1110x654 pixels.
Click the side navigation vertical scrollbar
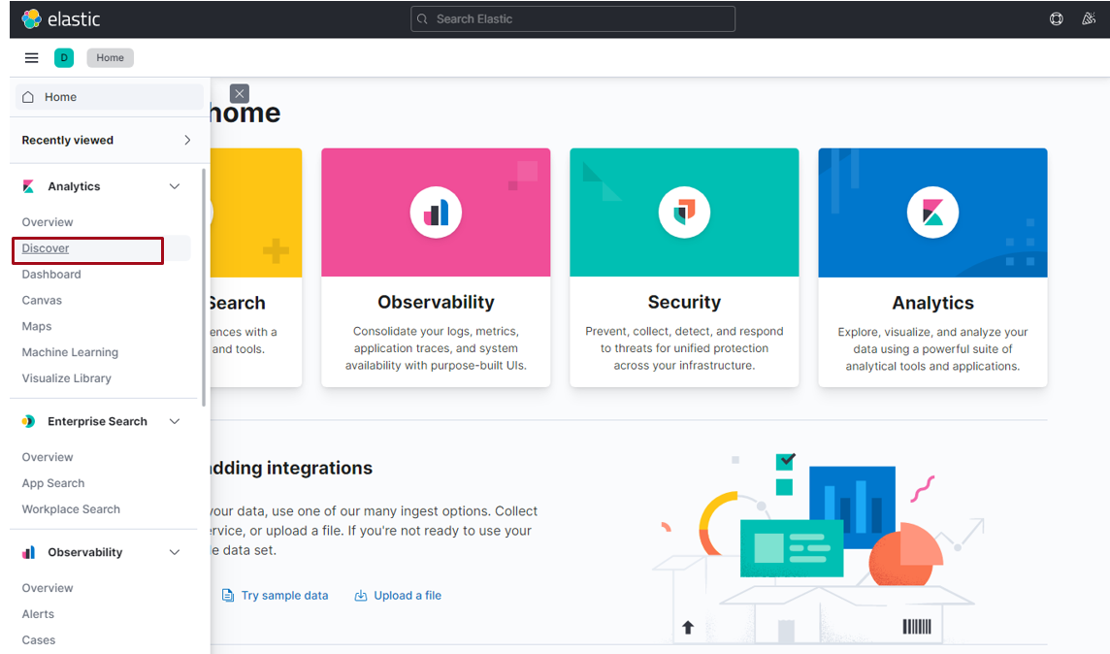pos(204,286)
